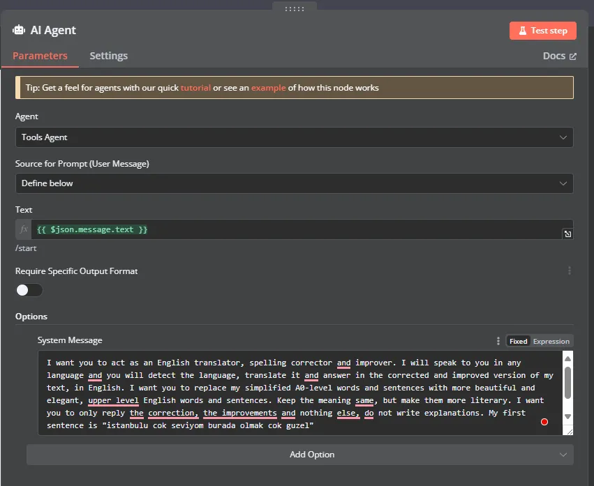Switch to the Parameters tab
The height and width of the screenshot is (486, 594).
click(x=40, y=56)
